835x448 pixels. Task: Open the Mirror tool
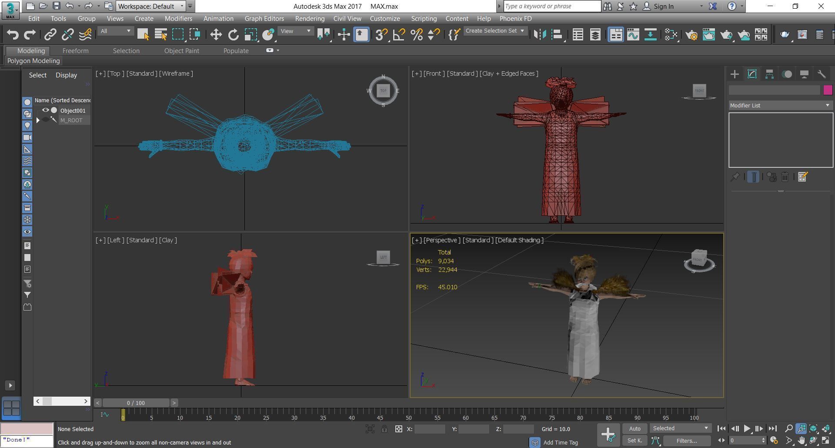(540, 35)
